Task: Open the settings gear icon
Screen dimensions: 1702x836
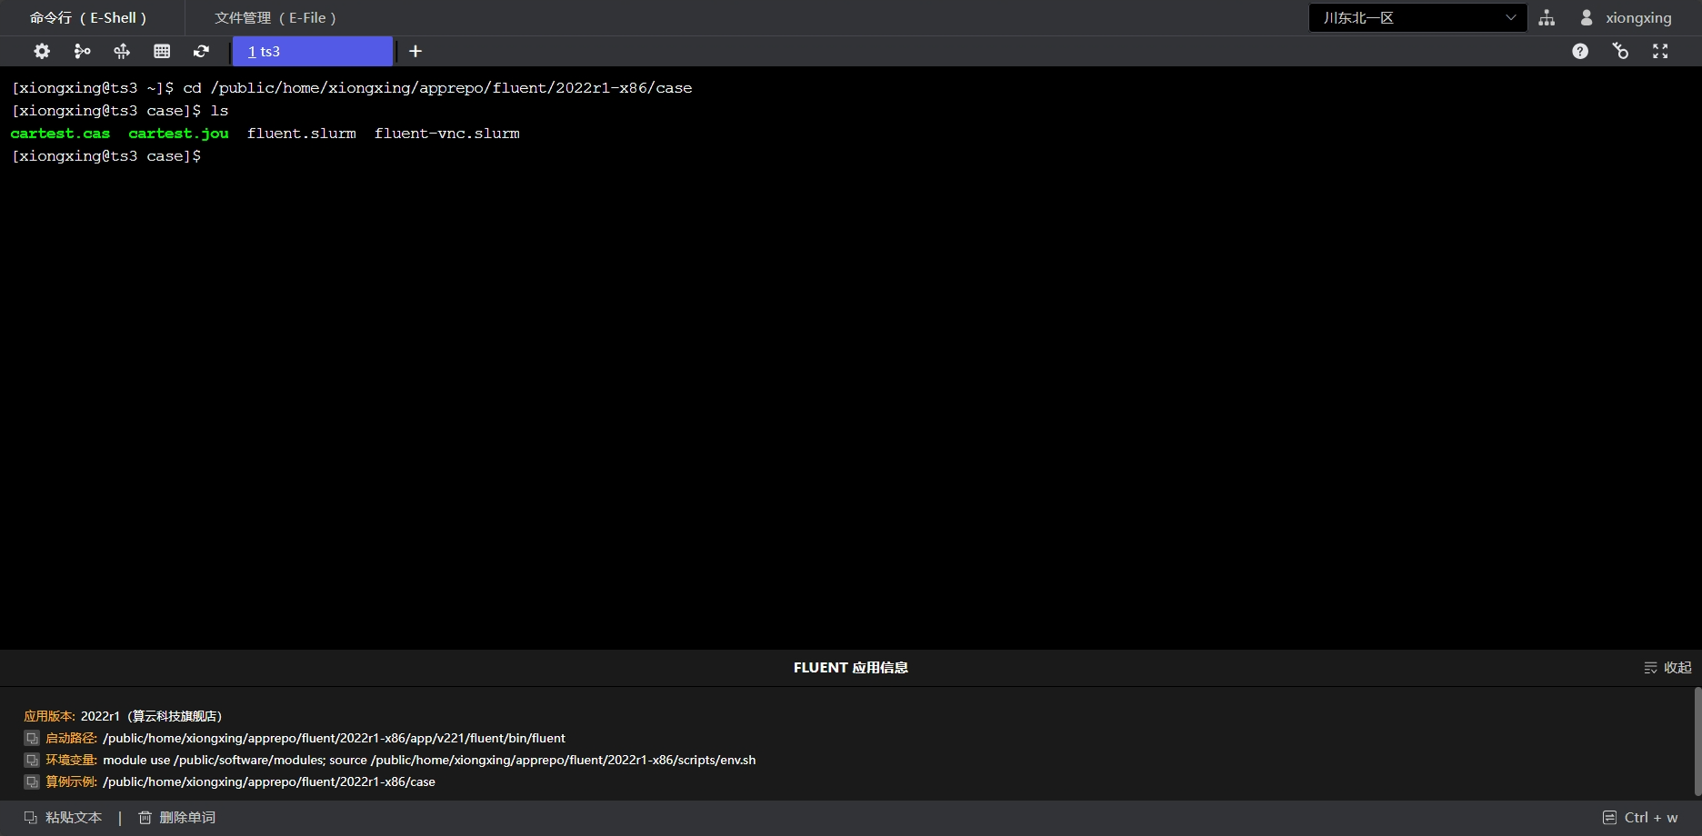Action: [42, 52]
